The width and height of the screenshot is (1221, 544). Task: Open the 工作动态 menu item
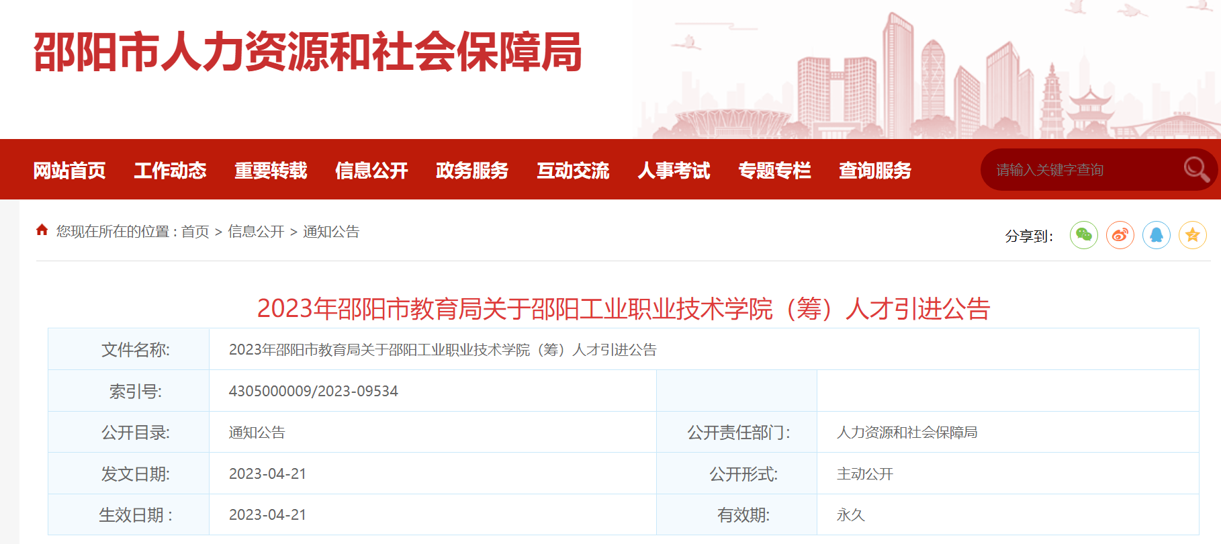coord(170,171)
